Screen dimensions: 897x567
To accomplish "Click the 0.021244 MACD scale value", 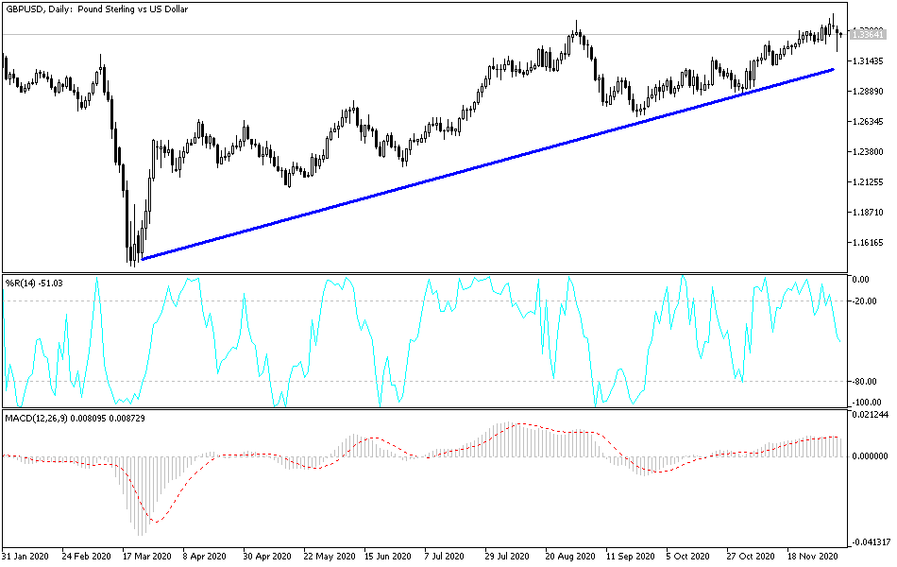I will 871,415.
